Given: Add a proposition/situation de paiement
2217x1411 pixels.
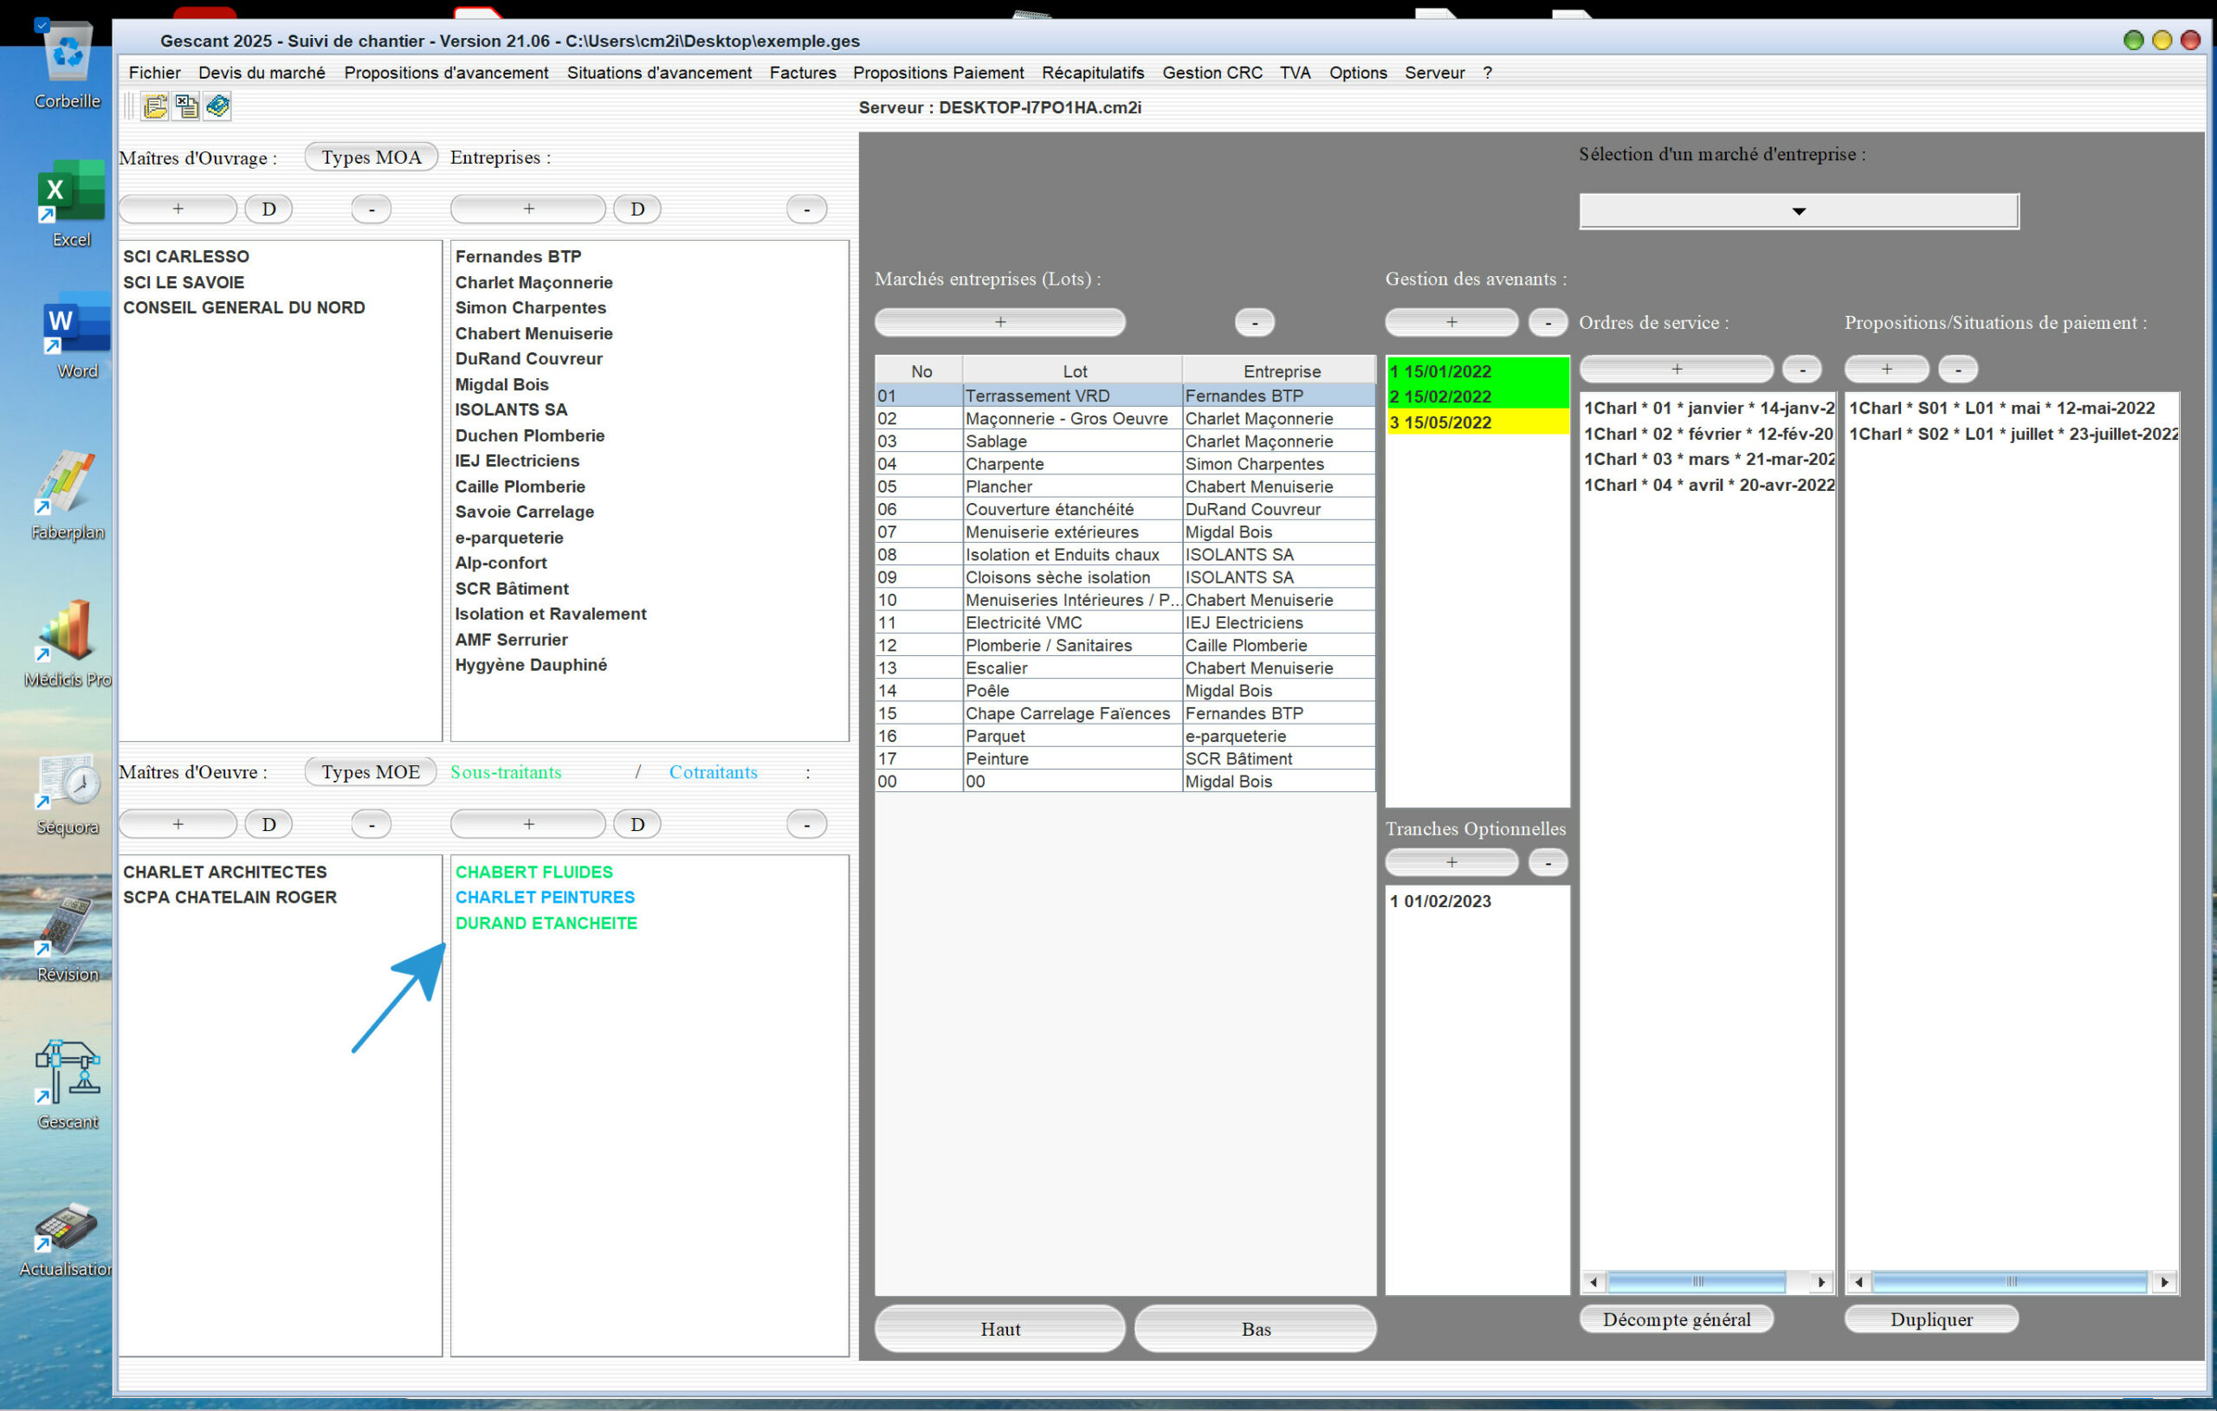Looking at the screenshot, I should 1885,369.
